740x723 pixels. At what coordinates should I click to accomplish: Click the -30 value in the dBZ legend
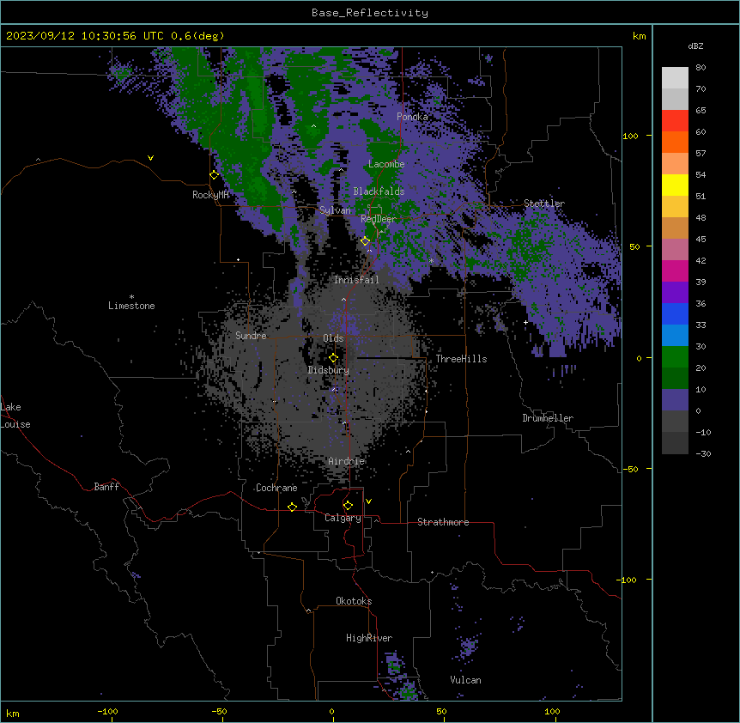click(703, 453)
